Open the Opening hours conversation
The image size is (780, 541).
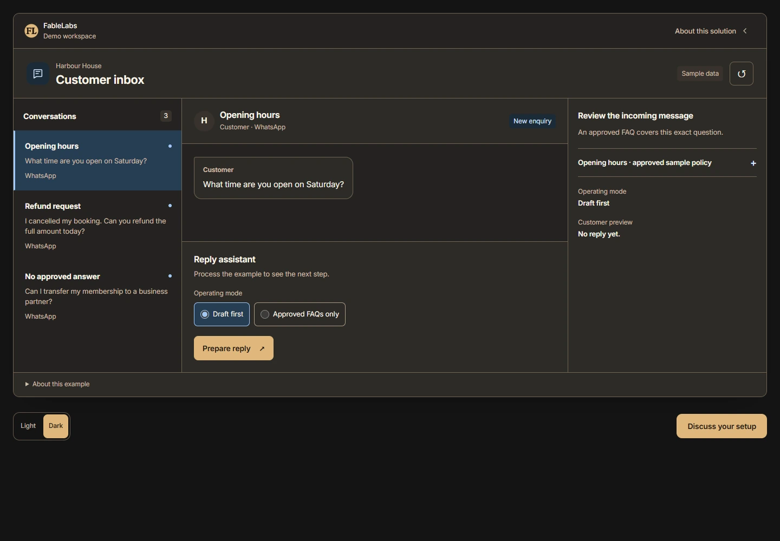point(97,161)
